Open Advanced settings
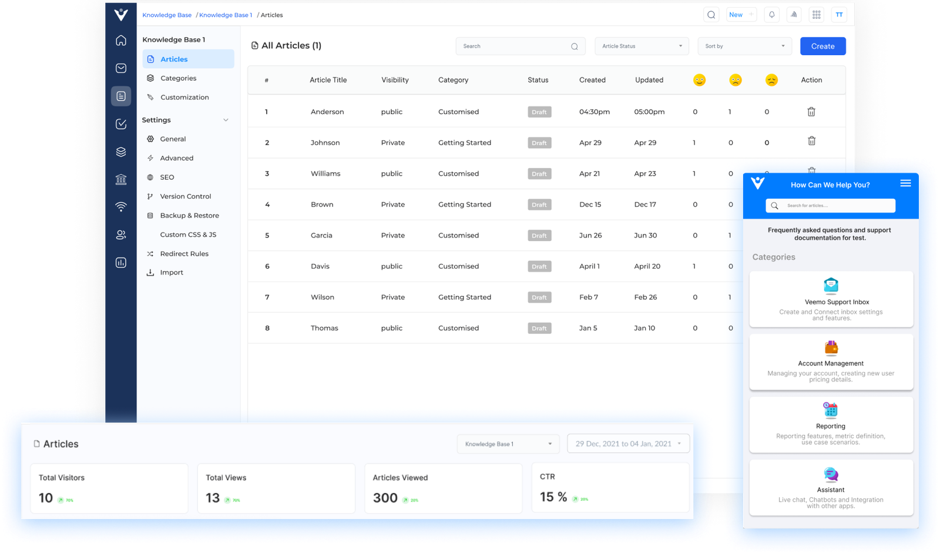 click(176, 158)
